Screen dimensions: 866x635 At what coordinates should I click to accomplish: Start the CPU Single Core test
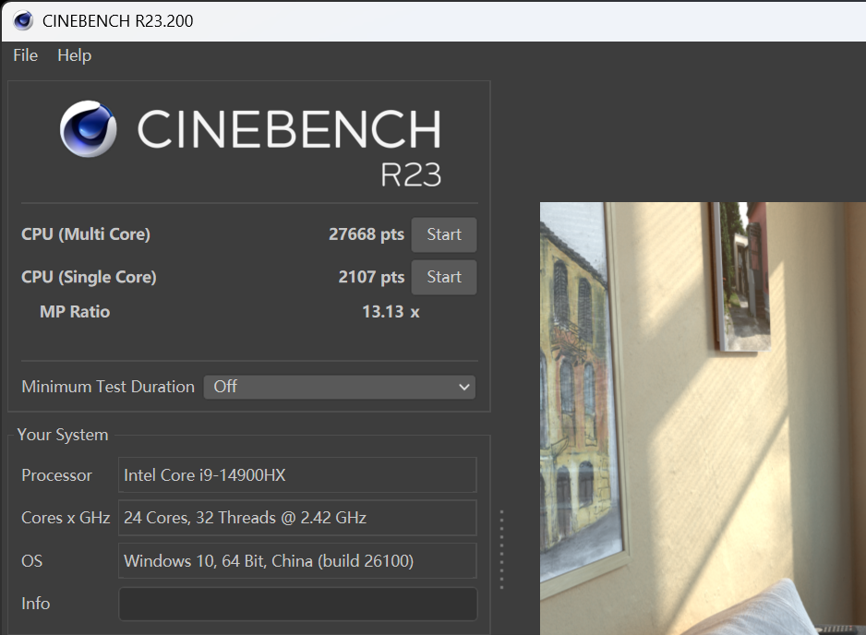tap(444, 277)
